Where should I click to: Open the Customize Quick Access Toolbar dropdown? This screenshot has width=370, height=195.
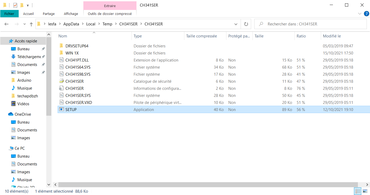point(28,5)
